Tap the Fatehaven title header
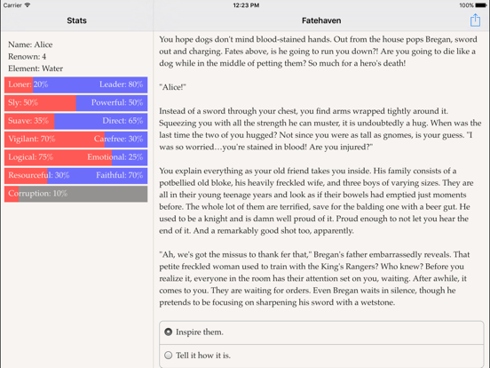The image size is (490, 368). click(x=321, y=20)
